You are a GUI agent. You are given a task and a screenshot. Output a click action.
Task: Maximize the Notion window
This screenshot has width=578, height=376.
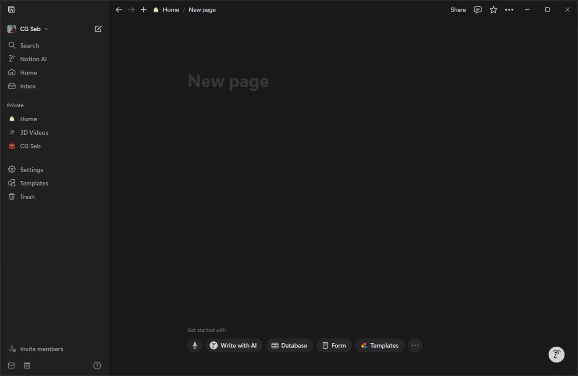pyautogui.click(x=547, y=10)
